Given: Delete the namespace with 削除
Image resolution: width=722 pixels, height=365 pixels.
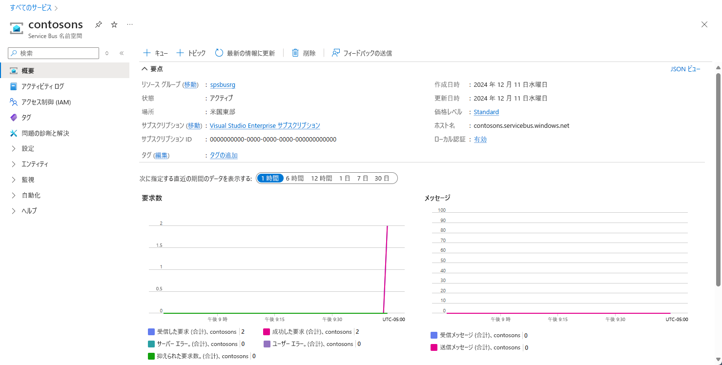Looking at the screenshot, I should pos(304,53).
